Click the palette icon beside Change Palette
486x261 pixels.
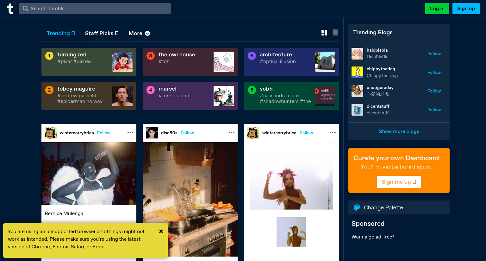tap(357, 207)
